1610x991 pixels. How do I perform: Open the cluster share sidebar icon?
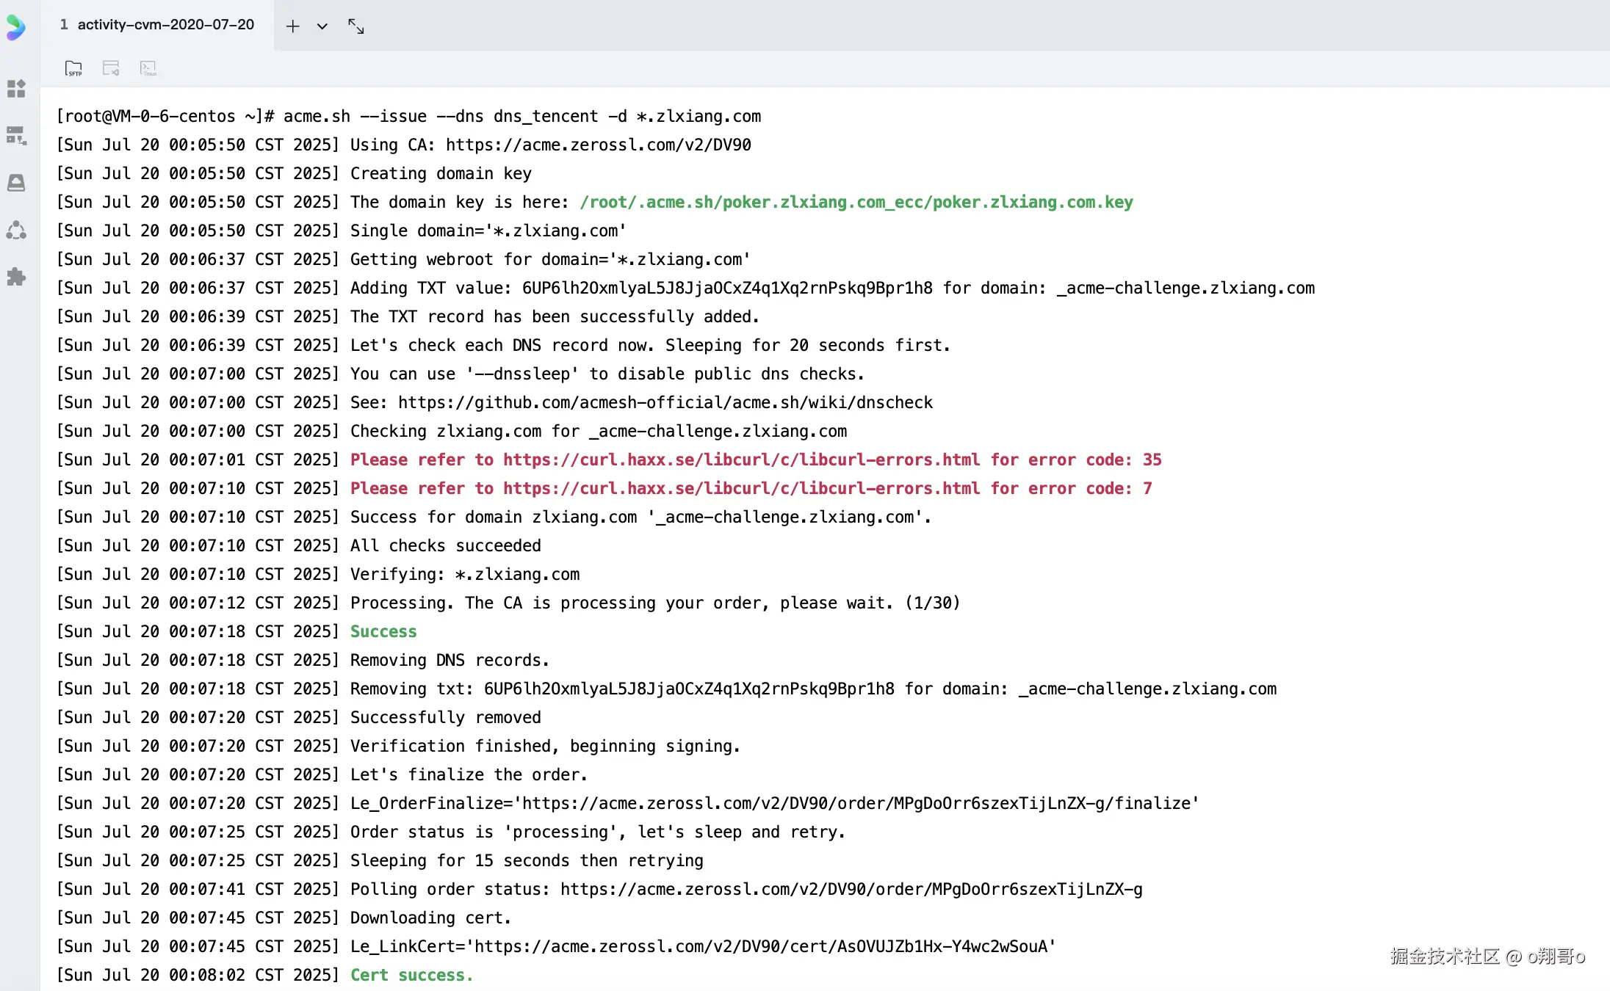point(16,230)
